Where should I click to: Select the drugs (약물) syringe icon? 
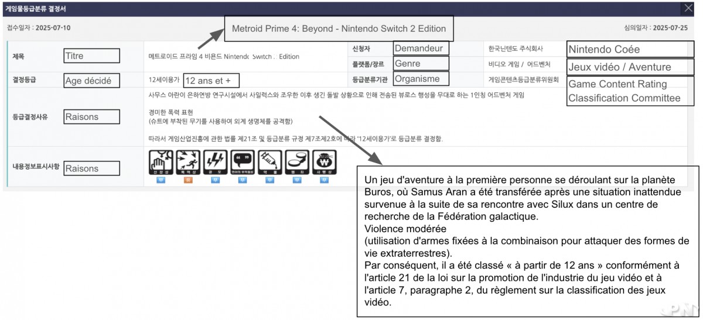[x=270, y=162]
